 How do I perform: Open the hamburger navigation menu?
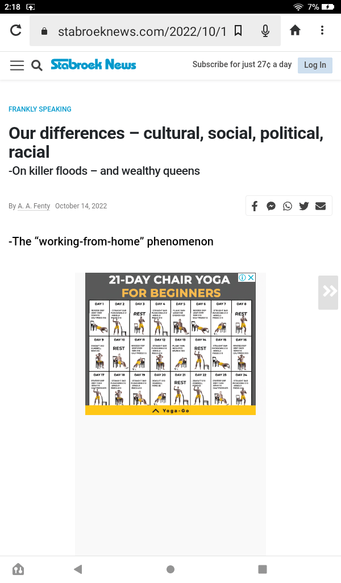[x=17, y=65]
